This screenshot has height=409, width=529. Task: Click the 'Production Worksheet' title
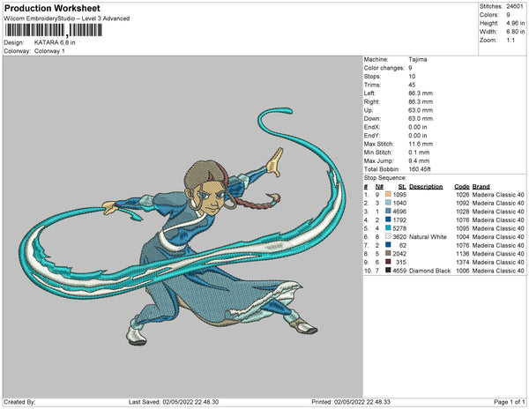pyautogui.click(x=52, y=8)
